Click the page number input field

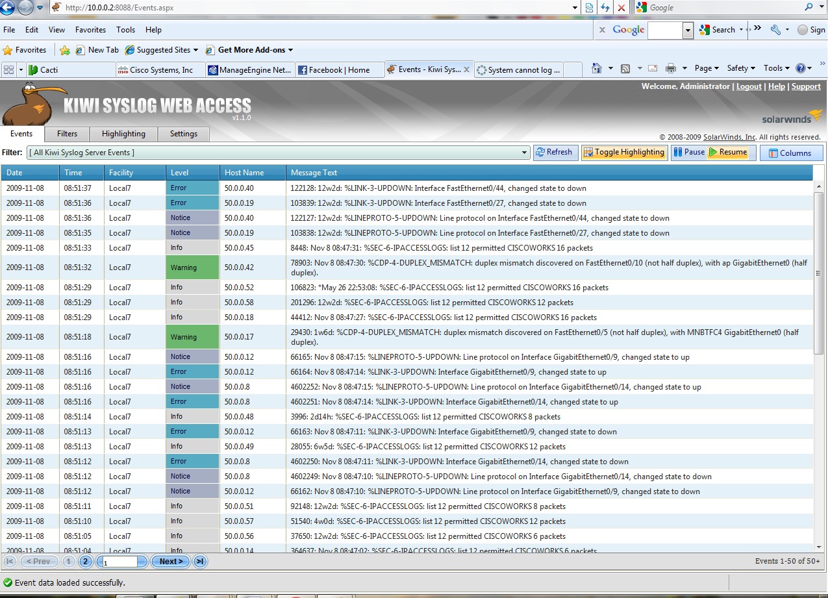point(119,562)
